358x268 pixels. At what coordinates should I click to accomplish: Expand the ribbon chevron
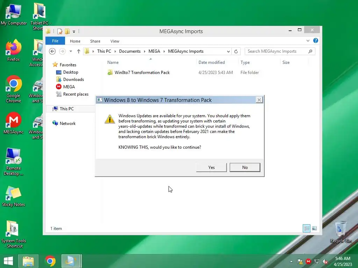308,40
